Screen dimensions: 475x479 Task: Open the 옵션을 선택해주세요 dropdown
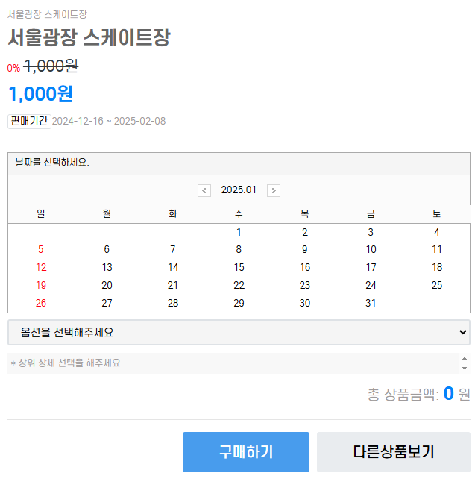[239, 332]
